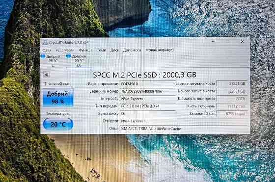The image size is (275, 182).
Task: Select drive D: status tab
Action: [79, 61]
